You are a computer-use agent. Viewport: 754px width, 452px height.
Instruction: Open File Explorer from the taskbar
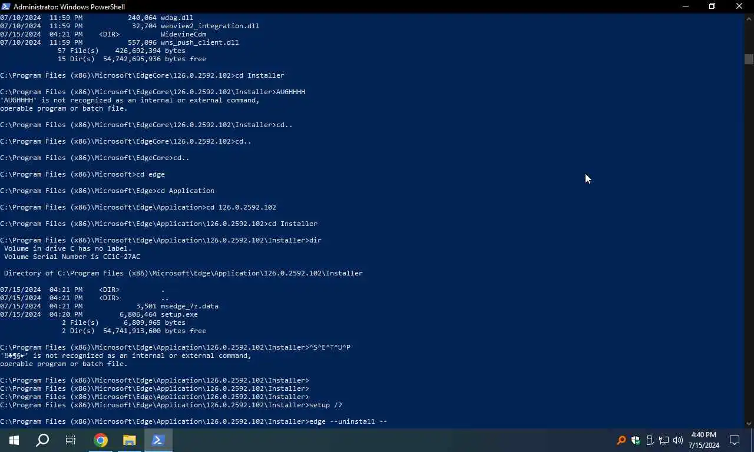click(x=129, y=440)
